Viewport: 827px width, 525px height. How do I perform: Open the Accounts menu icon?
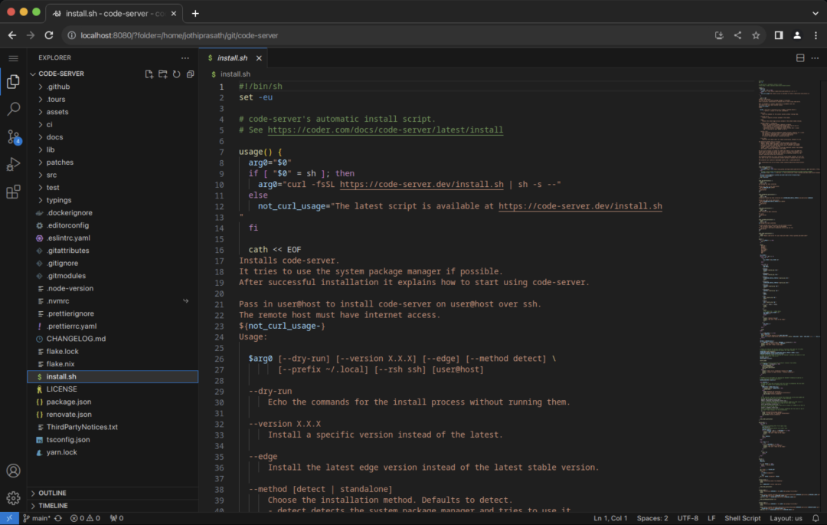[x=13, y=471]
